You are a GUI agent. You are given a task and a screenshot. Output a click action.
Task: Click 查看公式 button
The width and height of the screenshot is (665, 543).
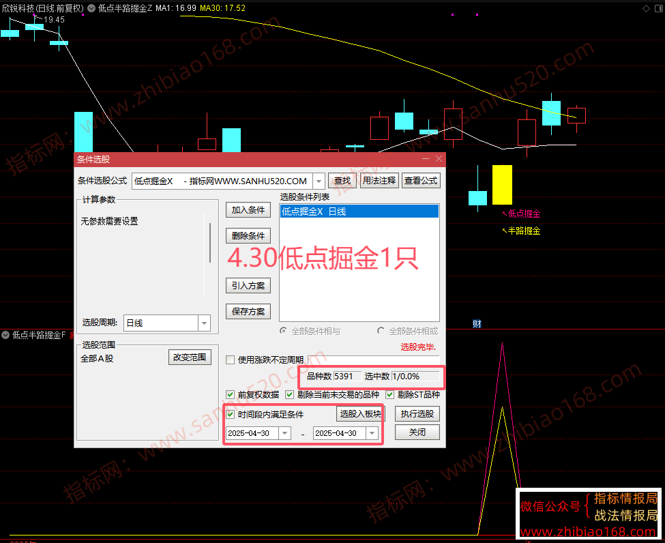point(421,181)
